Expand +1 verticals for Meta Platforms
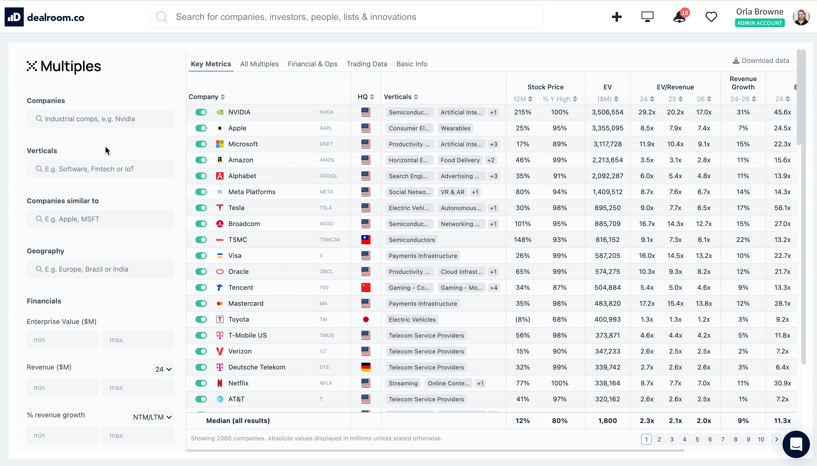This screenshot has height=466, width=817. 475,192
